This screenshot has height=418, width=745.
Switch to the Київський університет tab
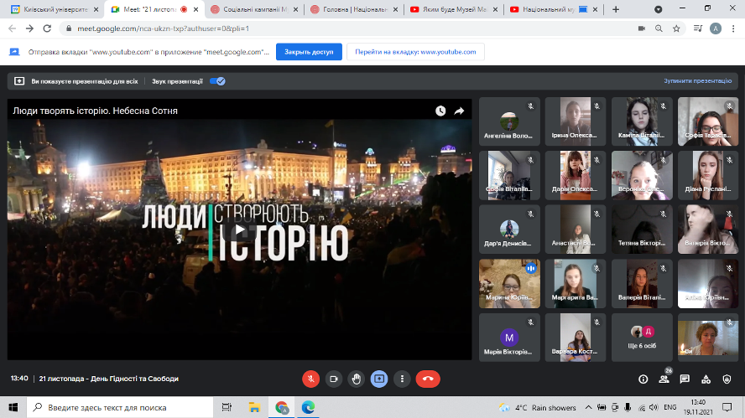tap(50, 9)
